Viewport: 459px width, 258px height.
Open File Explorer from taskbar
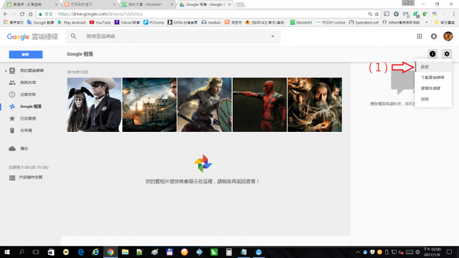(125, 252)
